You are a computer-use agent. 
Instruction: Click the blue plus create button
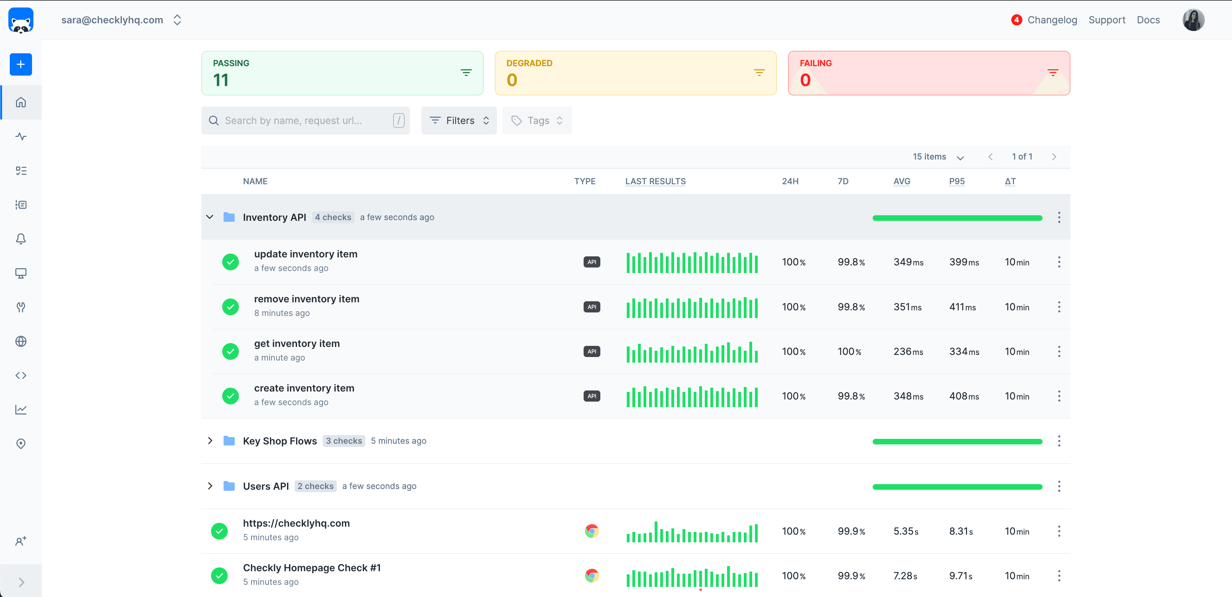coord(21,64)
